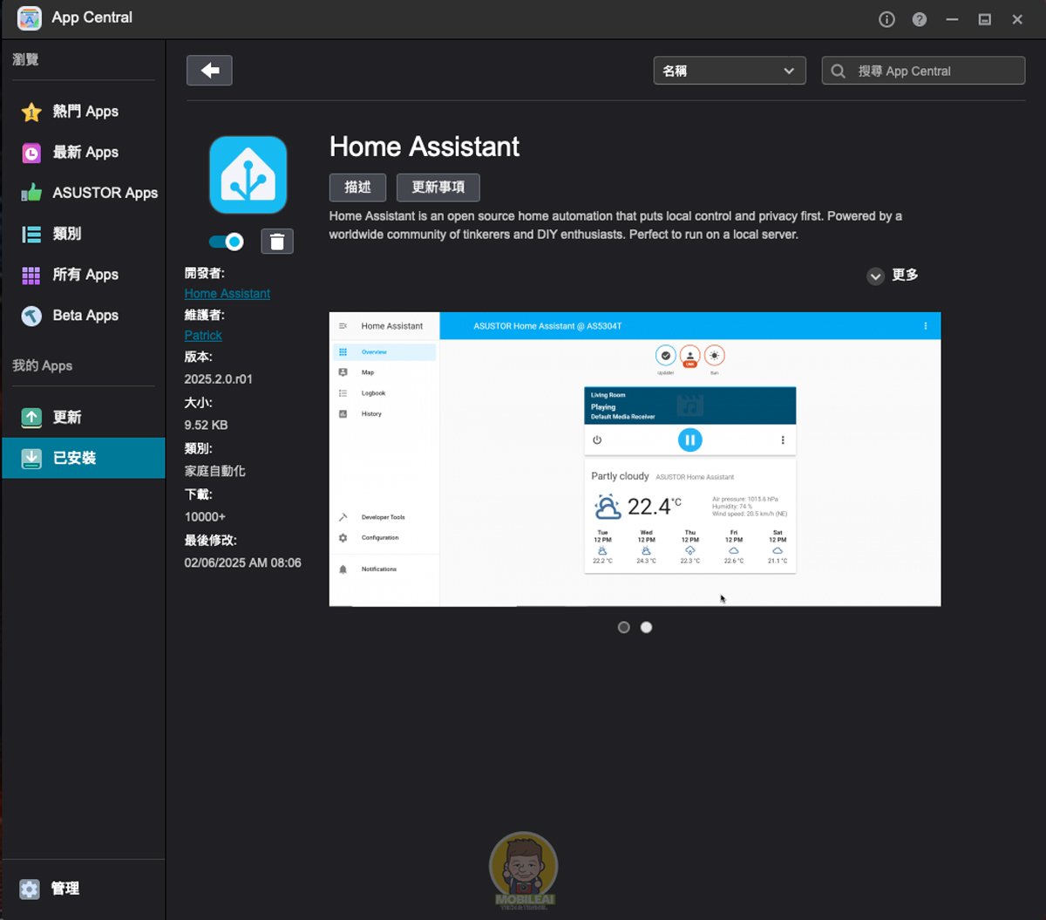Disable Home Assistant with the toggle switch
Image resolution: width=1046 pixels, height=920 pixels.
click(x=227, y=242)
